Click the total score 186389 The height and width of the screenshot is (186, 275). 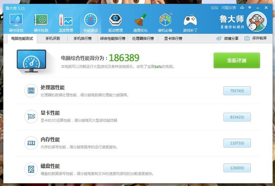click(x=124, y=58)
